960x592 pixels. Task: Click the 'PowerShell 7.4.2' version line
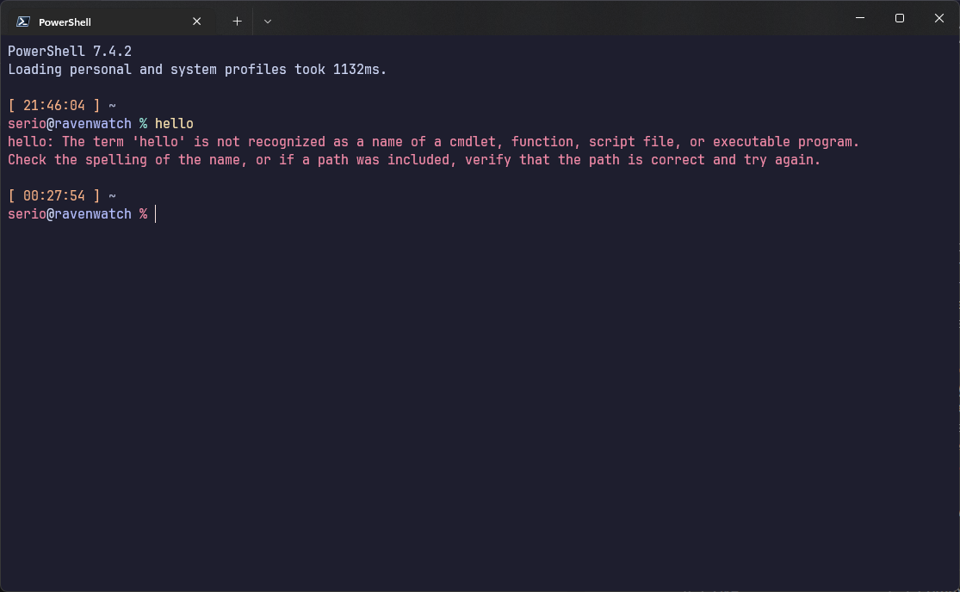pos(70,52)
